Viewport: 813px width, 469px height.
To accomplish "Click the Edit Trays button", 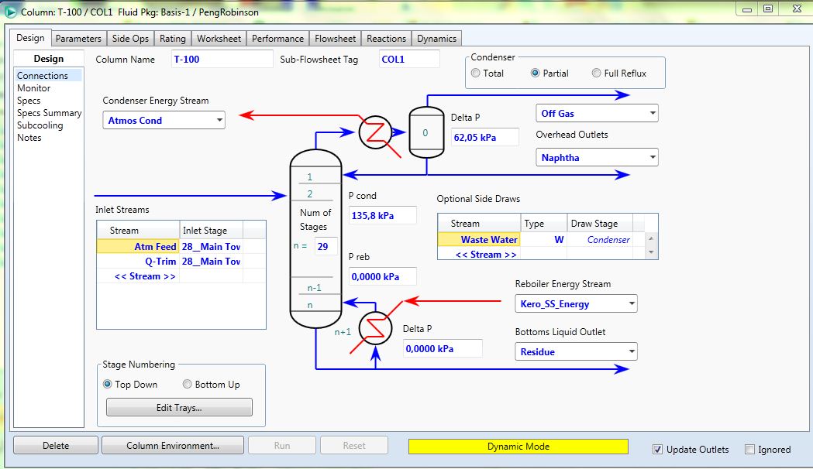I will pyautogui.click(x=179, y=408).
